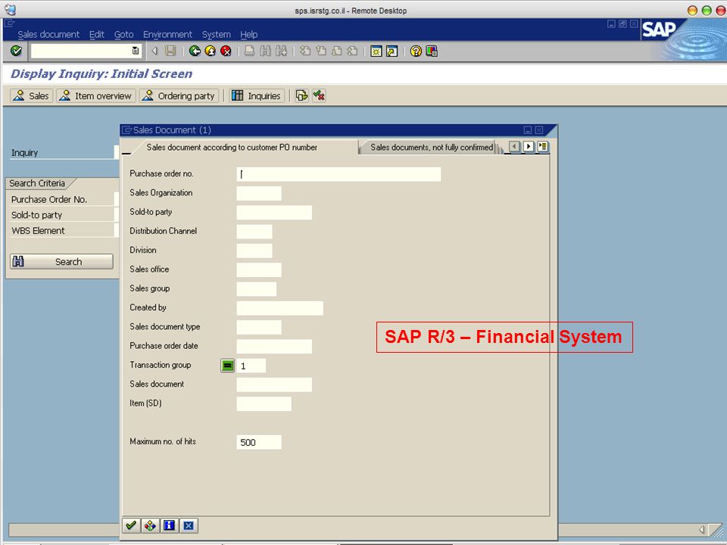Click the green checkmark Enter icon in toolbar
727x545 pixels.
pos(16,51)
